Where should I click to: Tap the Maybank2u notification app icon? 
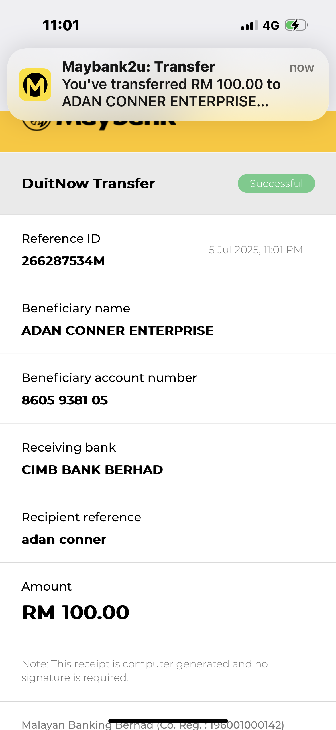pos(35,85)
